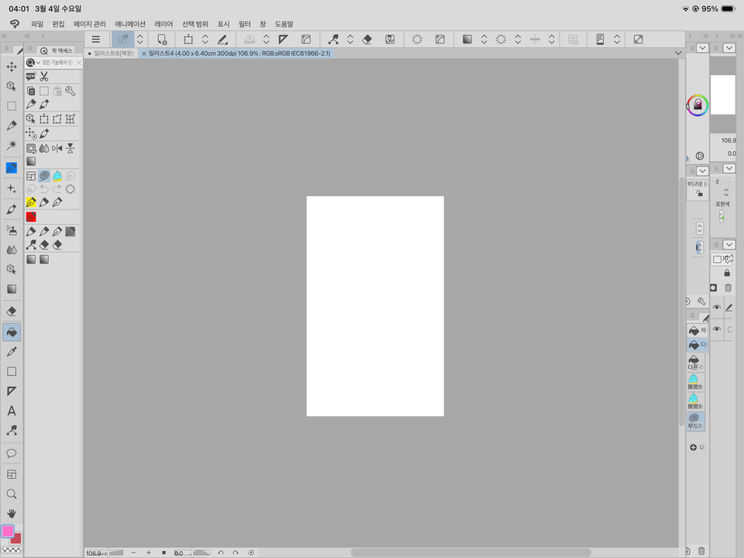
Task: Select the pink main color swatch
Action: [8, 531]
